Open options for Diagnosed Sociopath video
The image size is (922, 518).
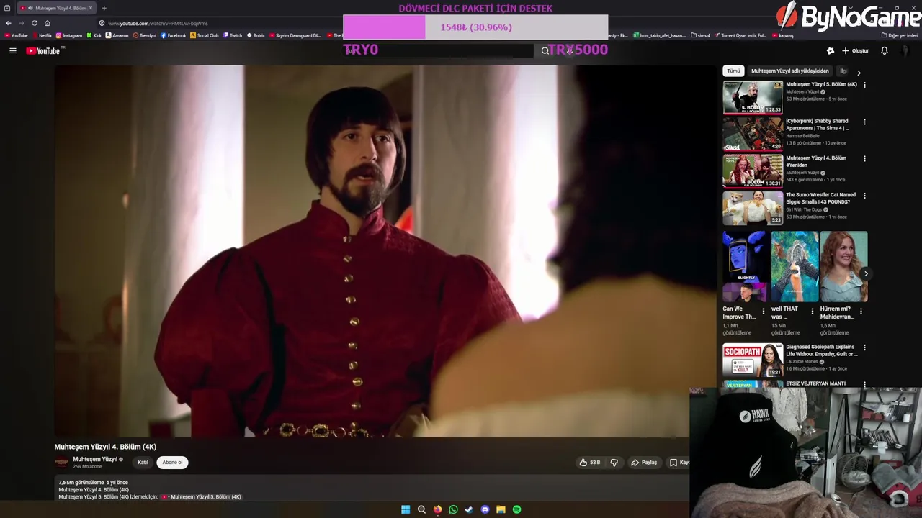click(864, 347)
